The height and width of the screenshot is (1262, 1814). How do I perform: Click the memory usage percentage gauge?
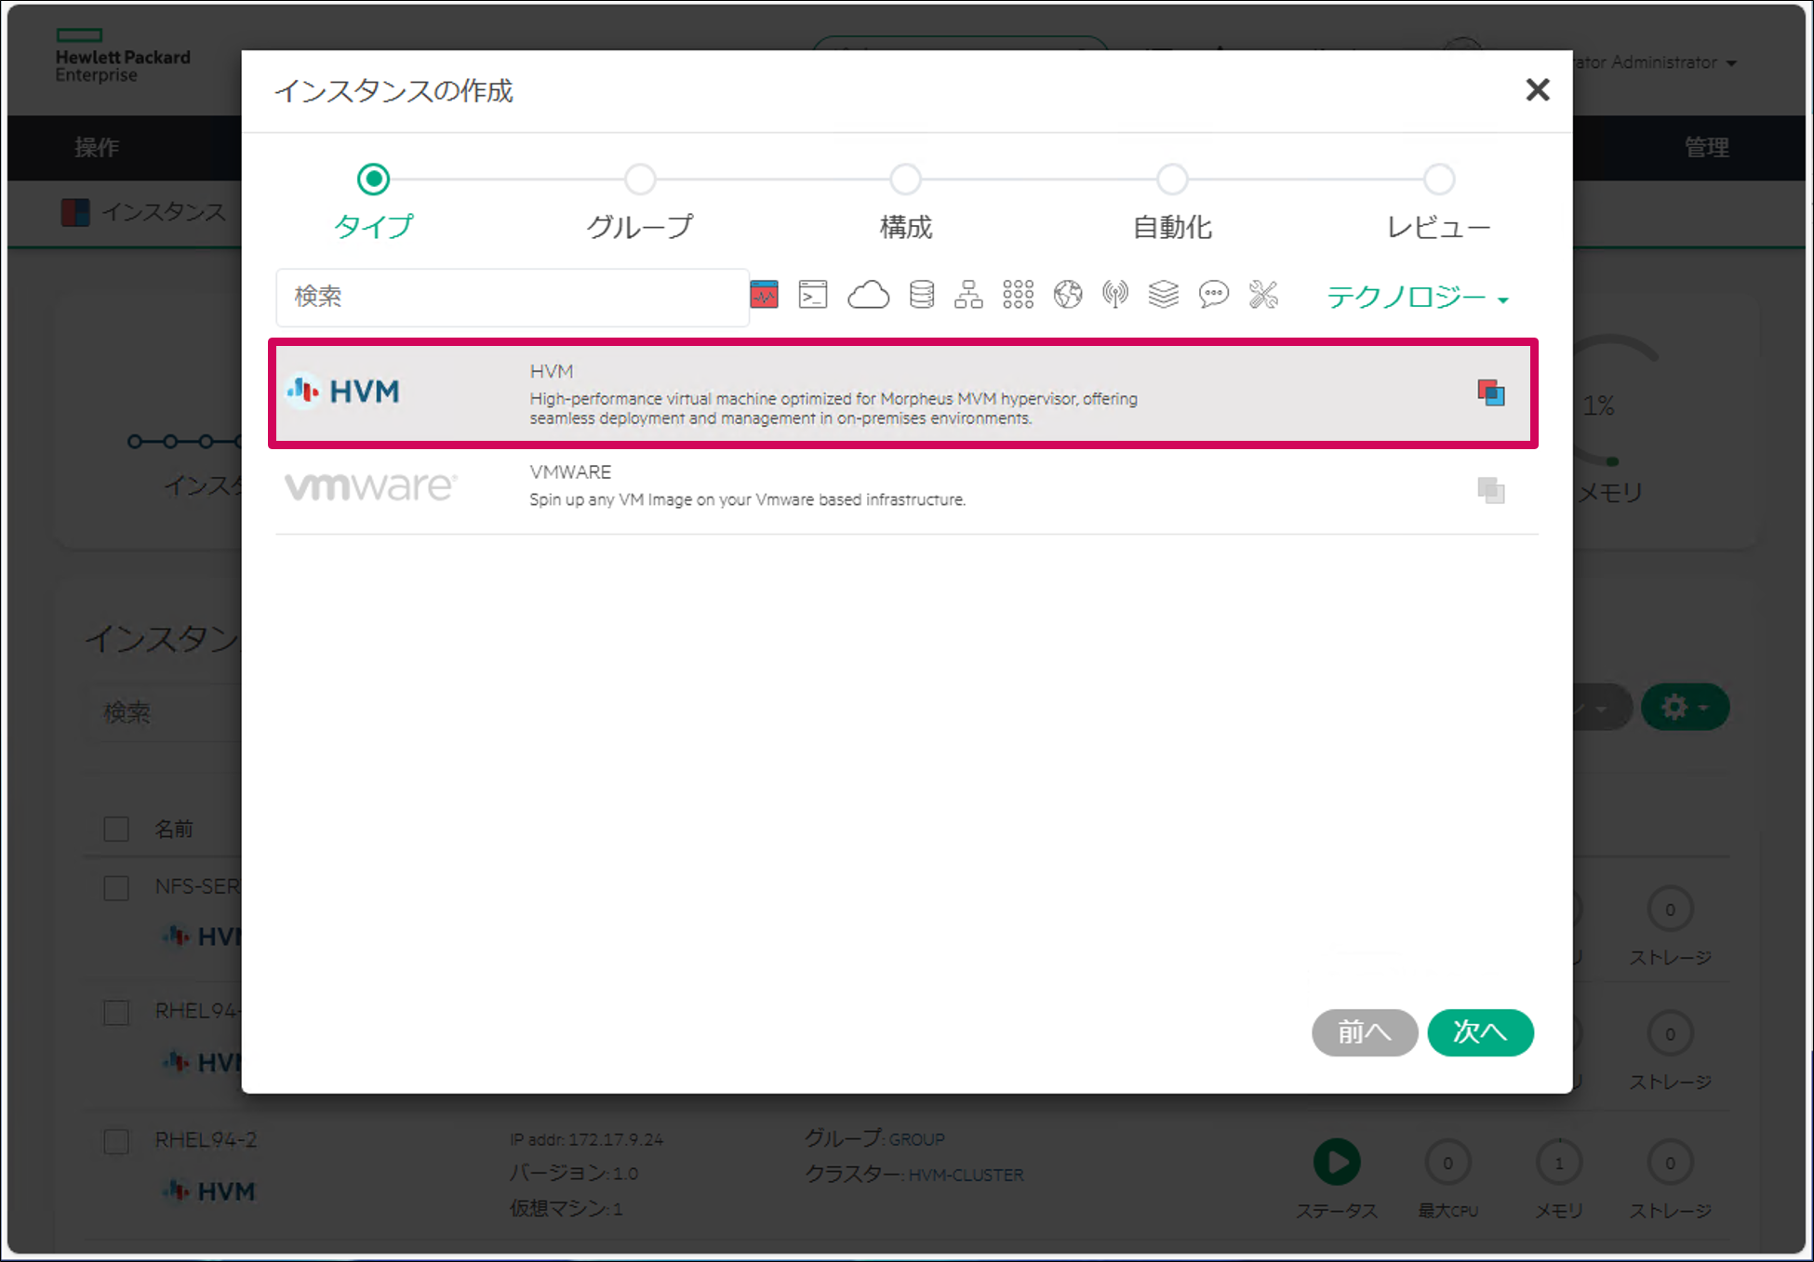pos(1602,405)
